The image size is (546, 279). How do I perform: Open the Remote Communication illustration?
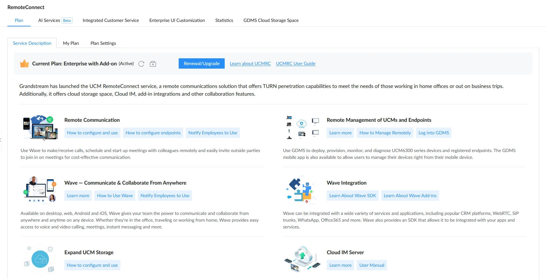point(40,127)
